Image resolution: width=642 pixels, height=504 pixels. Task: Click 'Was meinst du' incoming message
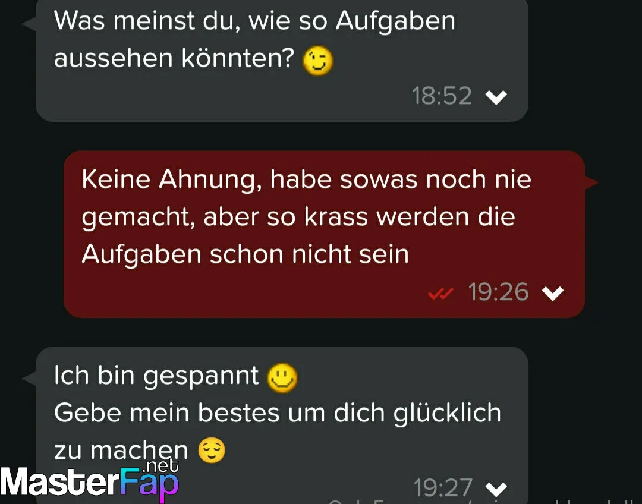point(282,60)
